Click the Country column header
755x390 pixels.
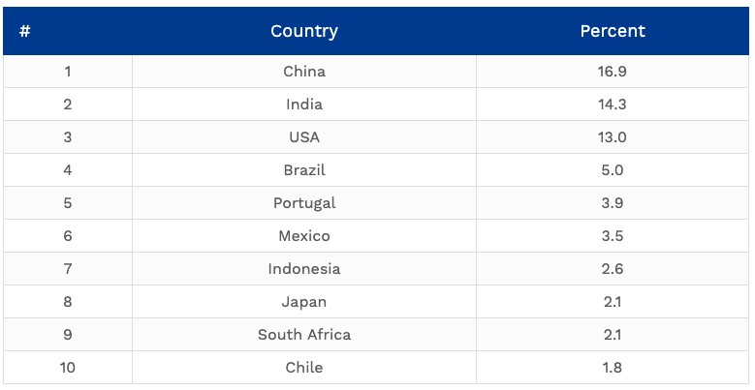click(304, 31)
